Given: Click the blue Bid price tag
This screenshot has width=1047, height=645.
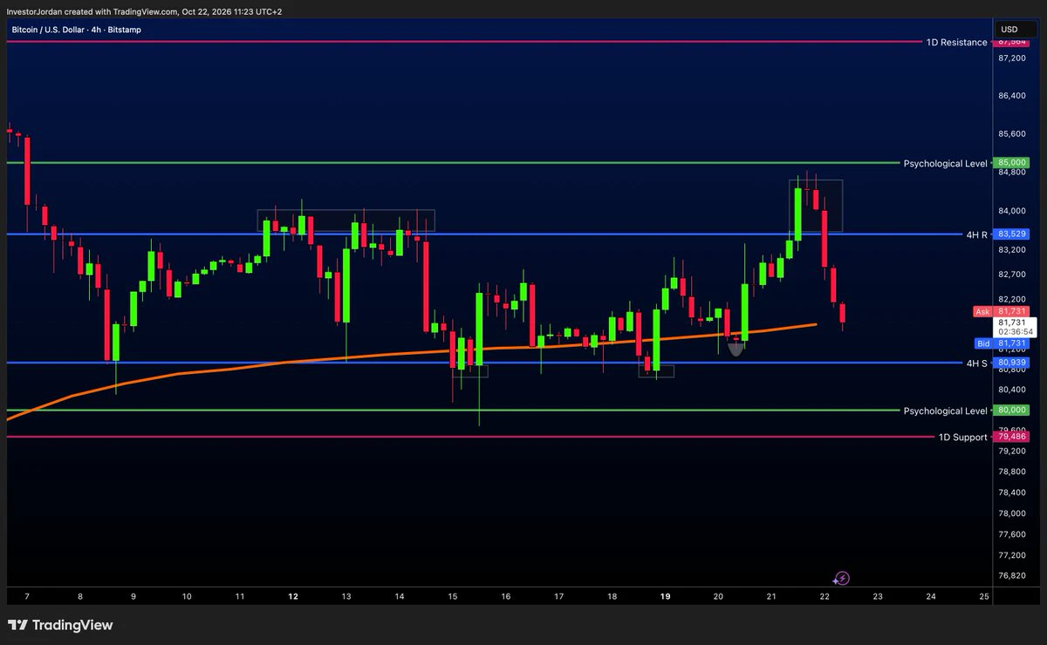Looking at the screenshot, I should click(x=1003, y=344).
